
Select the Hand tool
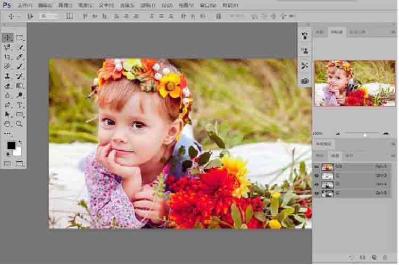7,124
